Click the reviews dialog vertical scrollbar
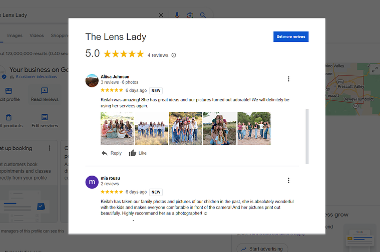 (307, 137)
